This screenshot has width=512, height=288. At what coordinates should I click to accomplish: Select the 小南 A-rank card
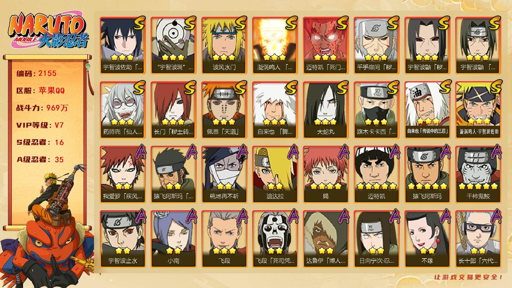coord(173,239)
